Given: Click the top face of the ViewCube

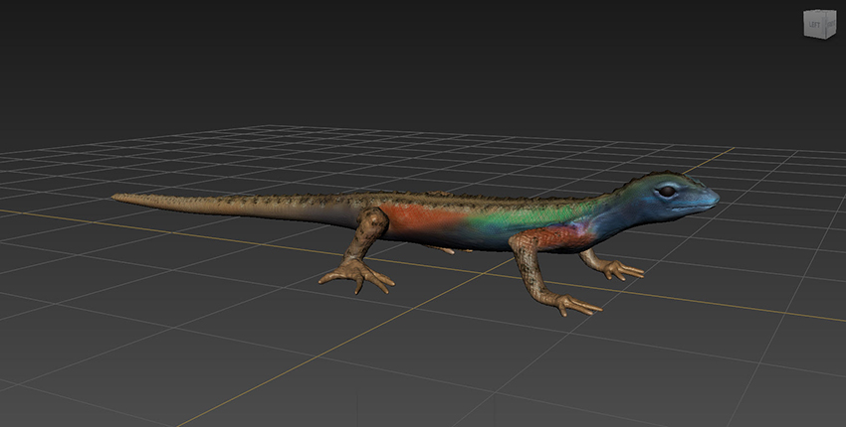Looking at the screenshot, I should click(819, 13).
